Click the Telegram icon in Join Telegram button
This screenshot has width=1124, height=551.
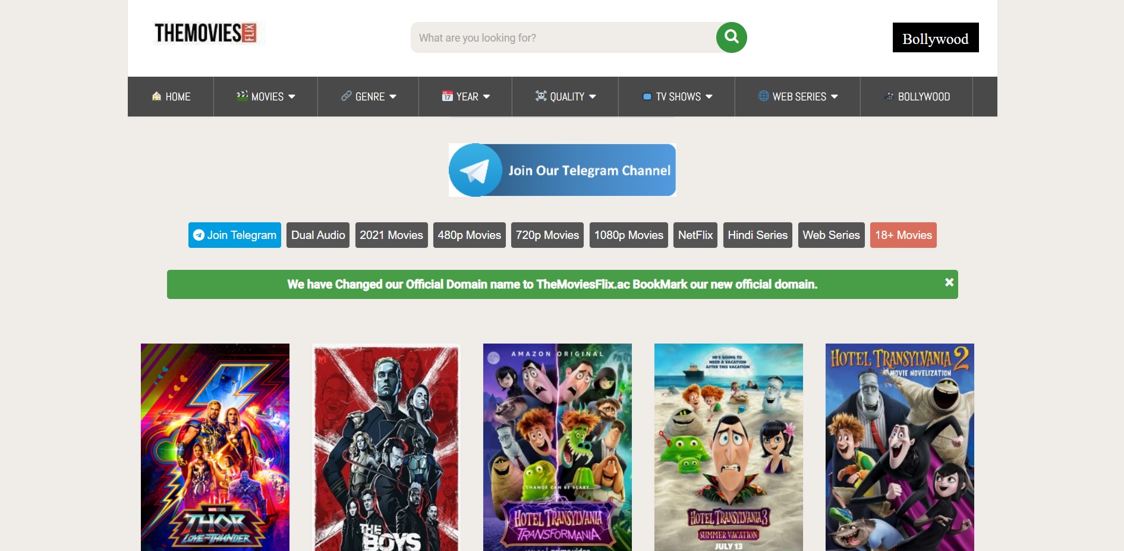pos(199,235)
